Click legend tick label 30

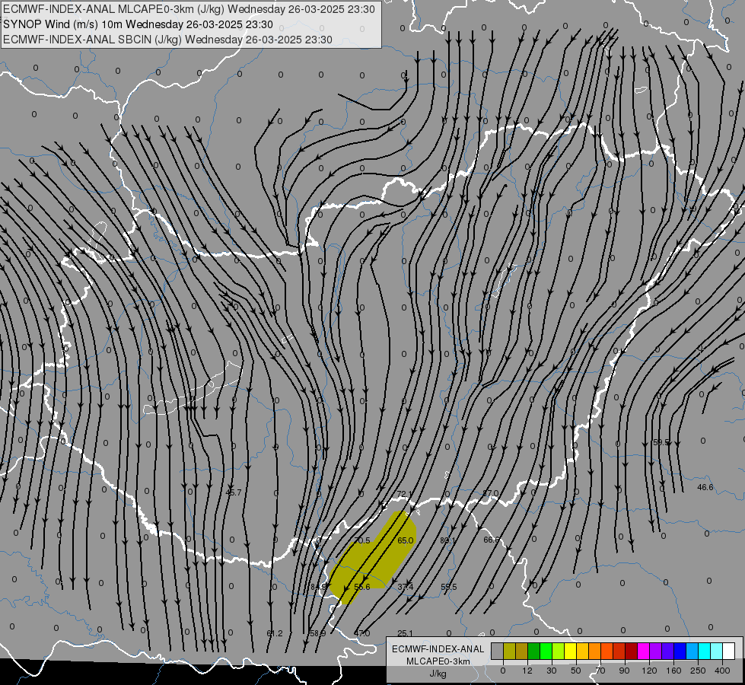pos(552,671)
